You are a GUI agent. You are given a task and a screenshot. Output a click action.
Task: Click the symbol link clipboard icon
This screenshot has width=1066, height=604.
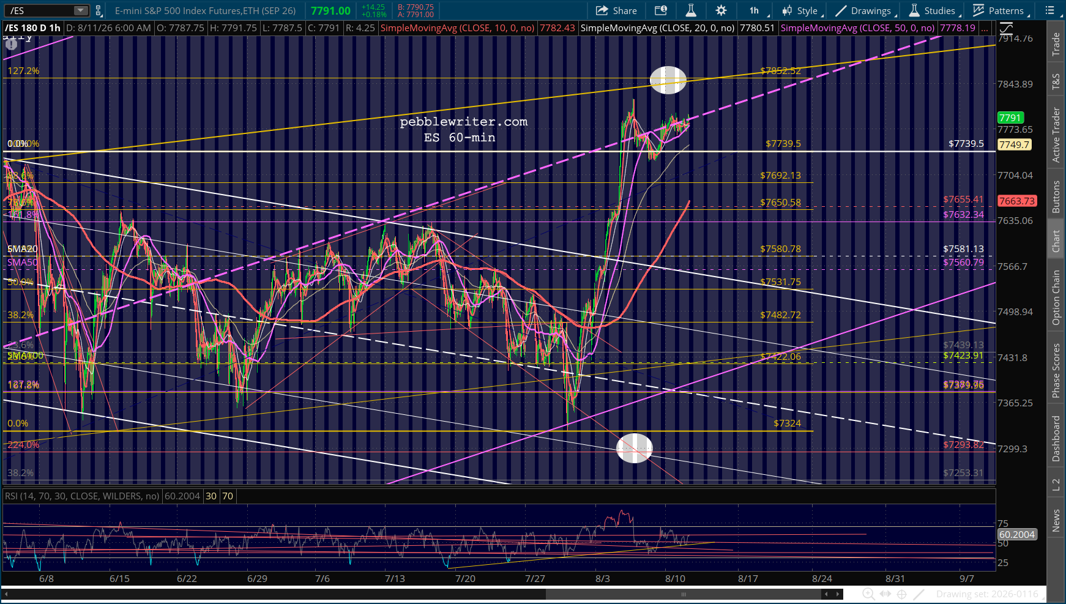(x=98, y=10)
